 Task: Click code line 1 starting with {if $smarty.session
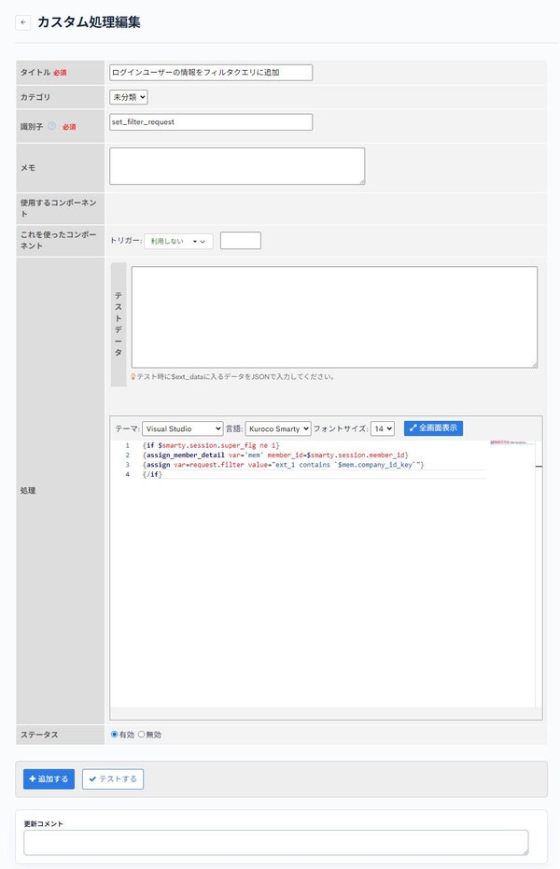tap(211, 445)
